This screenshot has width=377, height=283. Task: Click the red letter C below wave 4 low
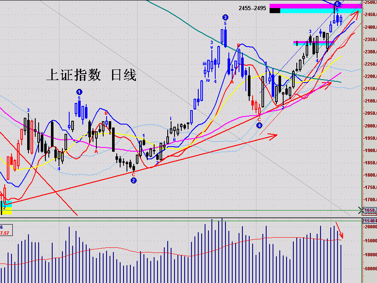pyautogui.click(x=259, y=119)
